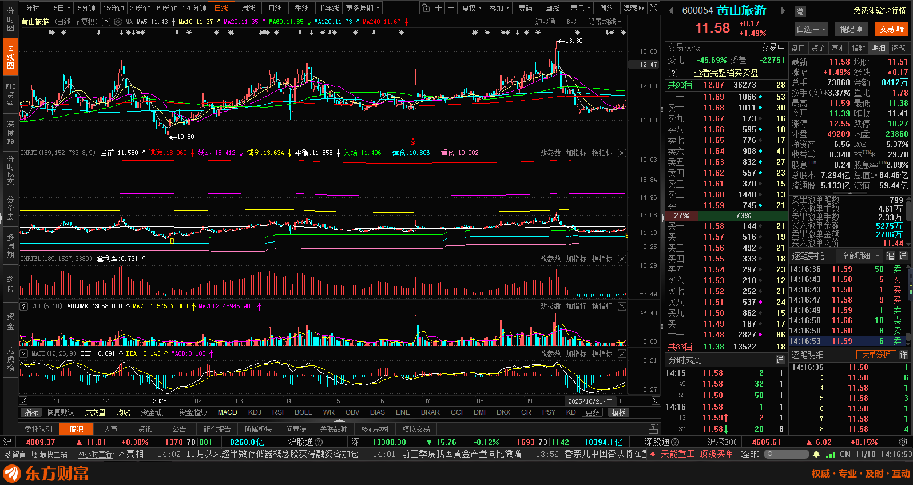913x485 pixels.
Task: Open 详 details icon beside 分时成交
Action: (x=780, y=360)
